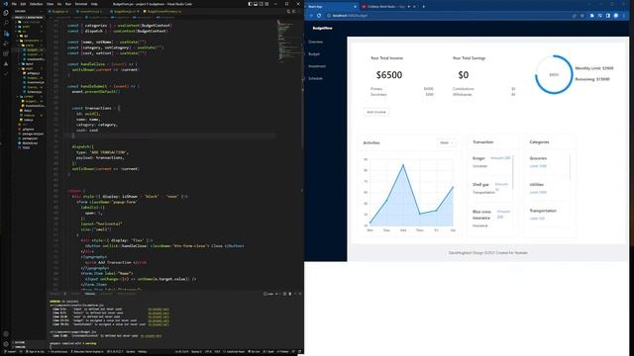Viewport: 634px width, 356px height.
Task: Close the React App browser tab
Action: [355, 7]
